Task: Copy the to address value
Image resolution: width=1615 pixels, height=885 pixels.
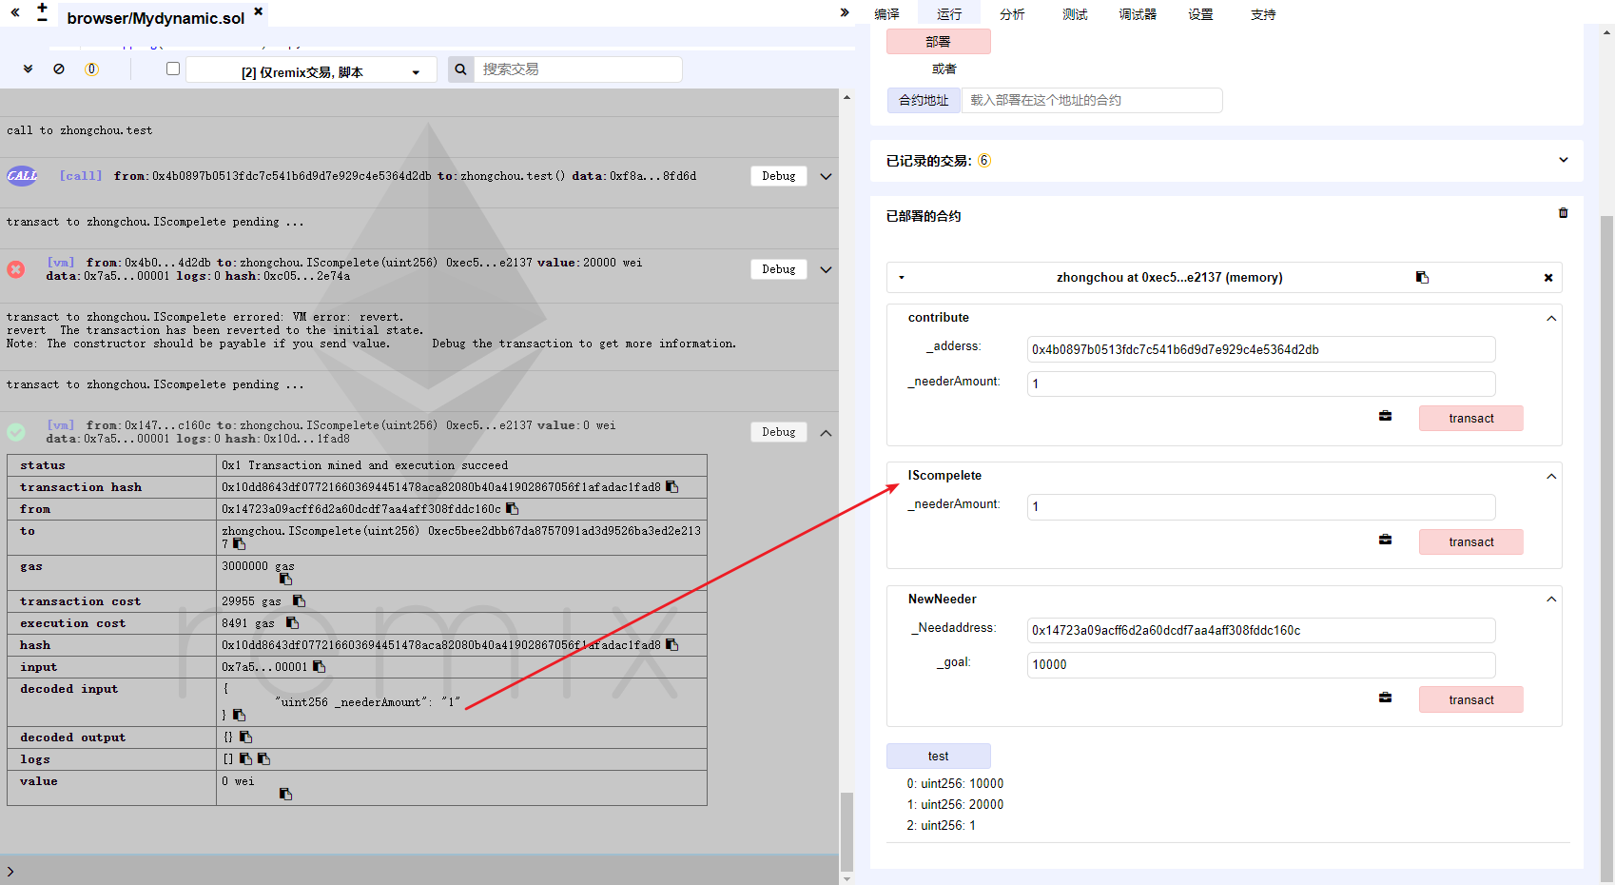Action: [x=240, y=544]
